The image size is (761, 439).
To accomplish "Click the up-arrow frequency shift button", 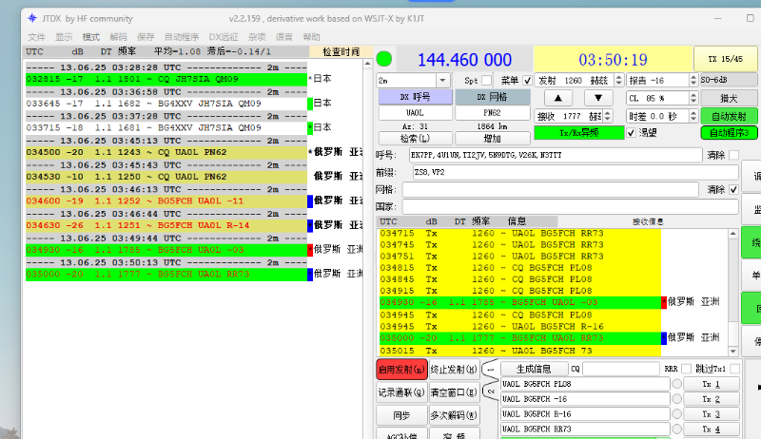I will click(558, 99).
